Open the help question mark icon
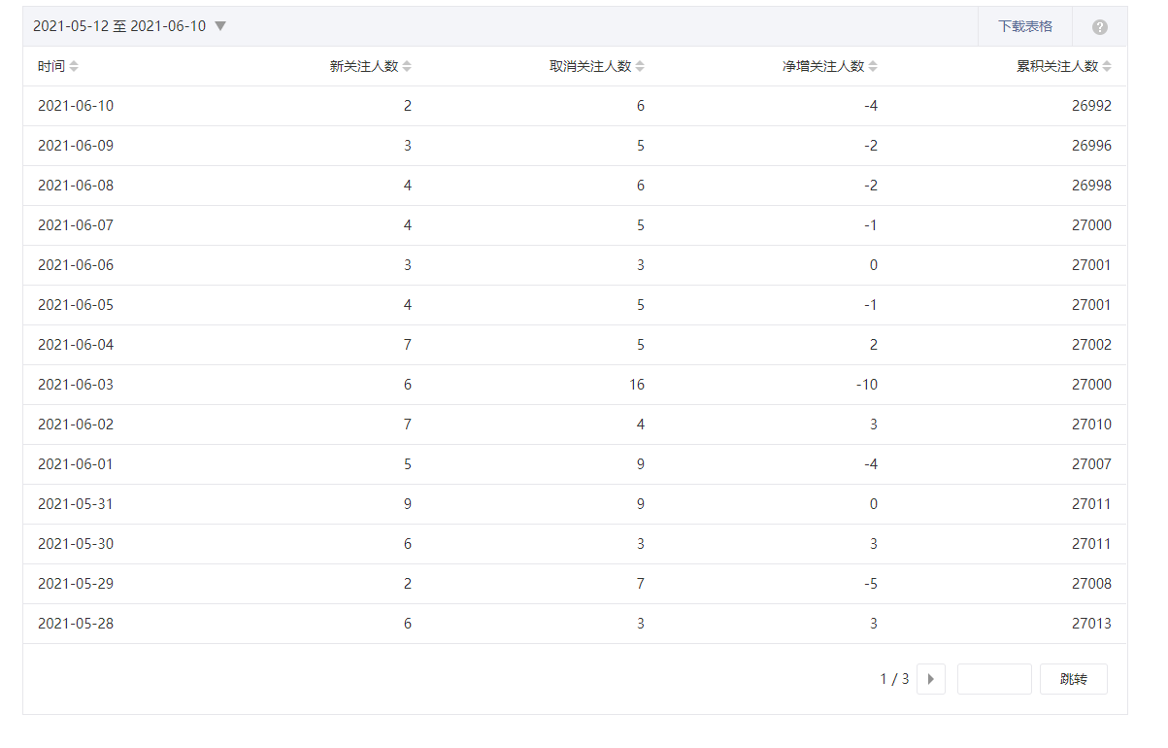This screenshot has width=1168, height=748. (1099, 27)
